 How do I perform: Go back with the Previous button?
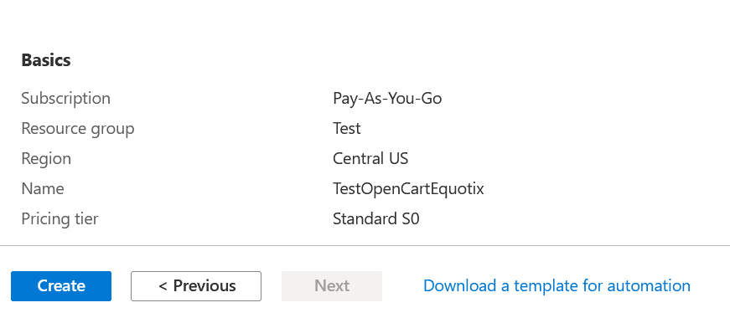[x=196, y=286]
